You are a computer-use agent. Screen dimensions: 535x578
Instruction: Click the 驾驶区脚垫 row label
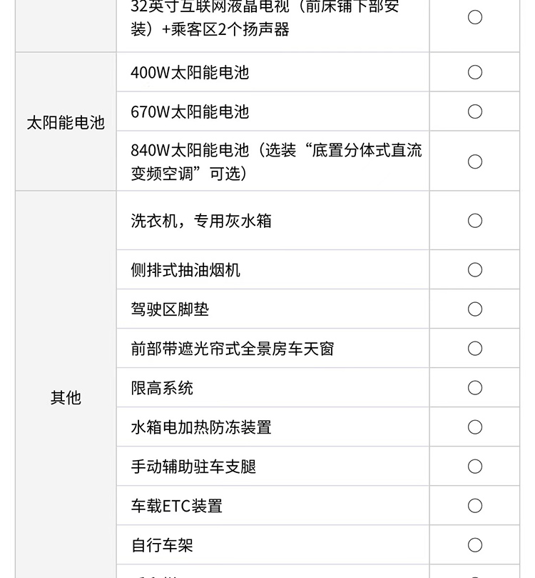tap(170, 310)
